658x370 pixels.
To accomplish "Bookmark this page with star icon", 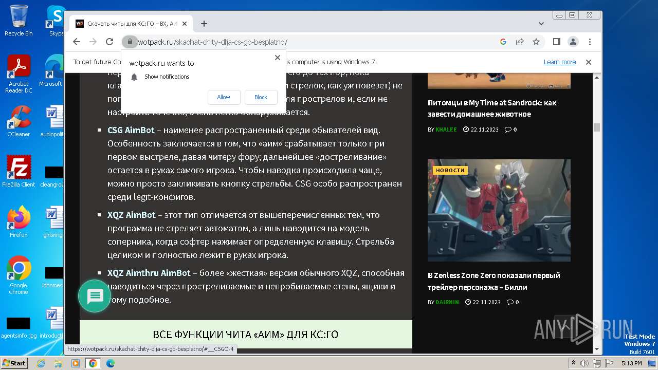I will (536, 42).
